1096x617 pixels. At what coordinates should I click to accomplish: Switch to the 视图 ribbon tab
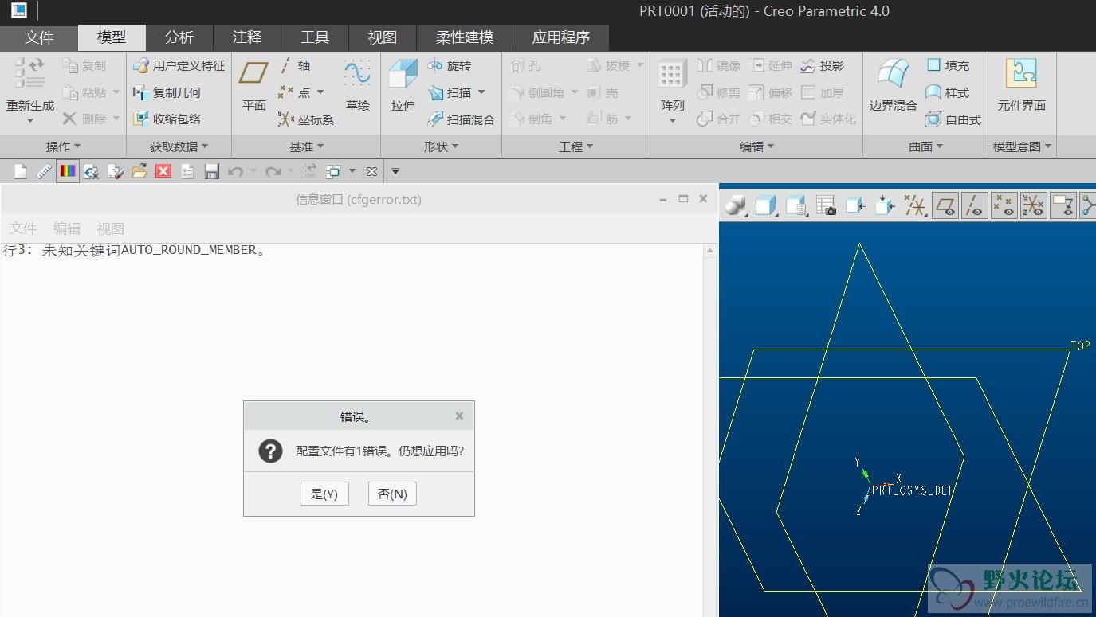pyautogui.click(x=383, y=37)
